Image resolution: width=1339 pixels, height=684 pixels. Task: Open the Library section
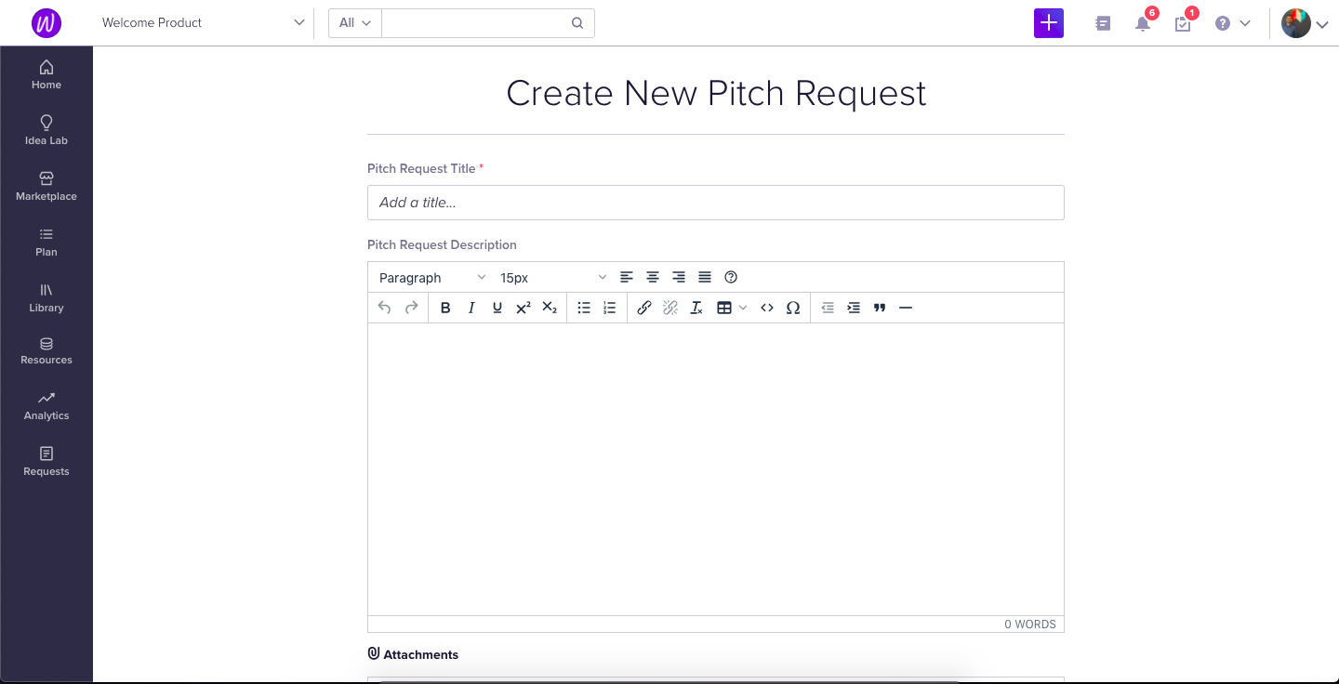pyautogui.click(x=46, y=297)
